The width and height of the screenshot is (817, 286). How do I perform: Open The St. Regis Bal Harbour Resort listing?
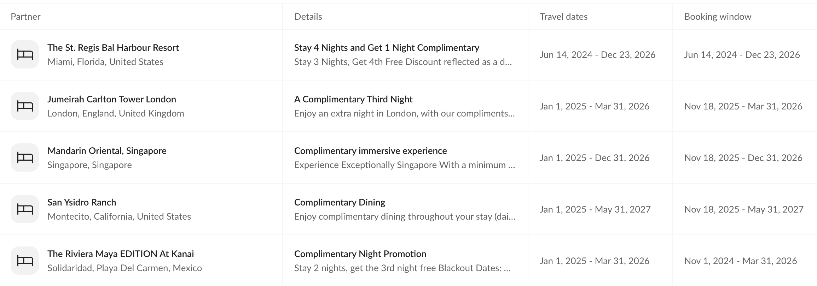(x=114, y=48)
